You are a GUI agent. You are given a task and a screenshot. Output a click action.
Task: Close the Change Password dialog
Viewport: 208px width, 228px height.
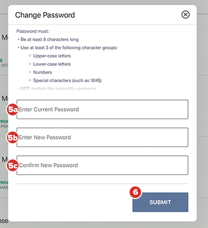185,15
